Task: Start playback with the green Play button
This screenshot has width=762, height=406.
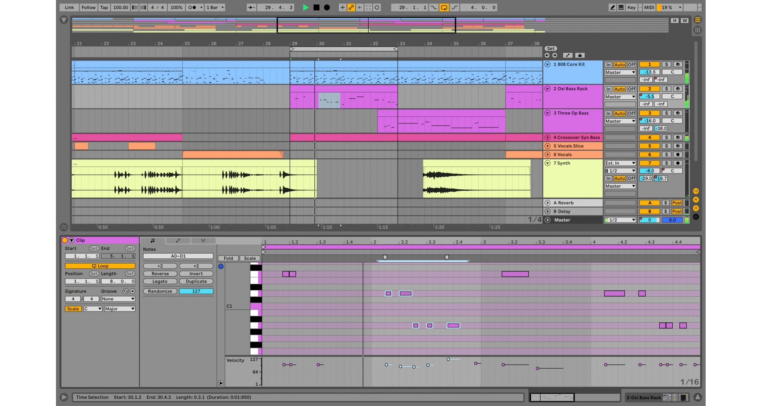Action: 306,8
